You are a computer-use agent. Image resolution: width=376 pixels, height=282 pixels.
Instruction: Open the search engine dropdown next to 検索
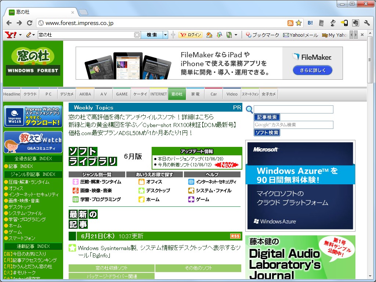(165, 35)
